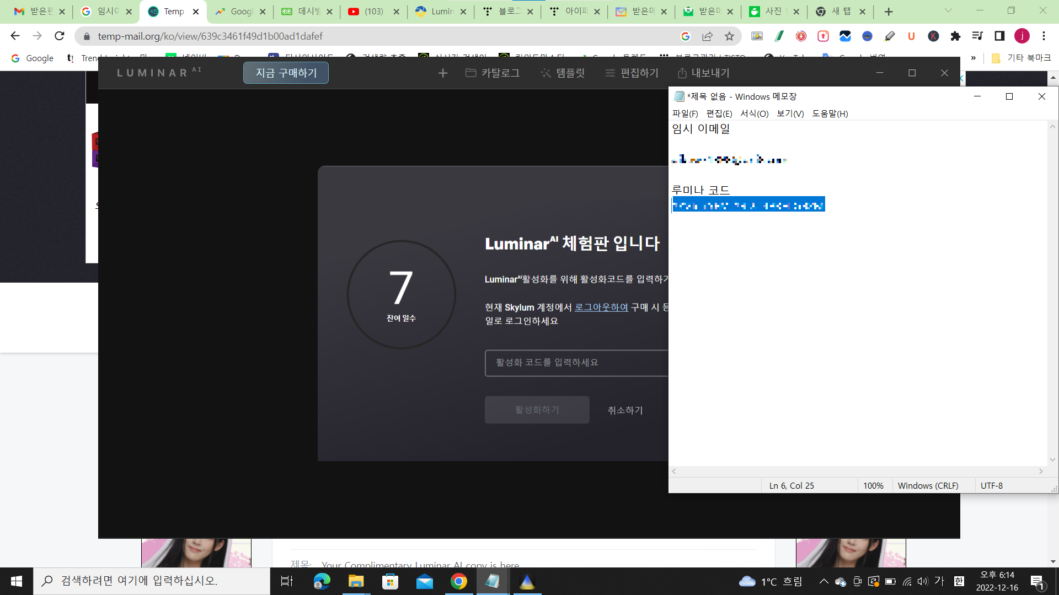Click the highlighted Luminar code line in Notepad
The height and width of the screenshot is (595, 1059).
pyautogui.click(x=748, y=205)
